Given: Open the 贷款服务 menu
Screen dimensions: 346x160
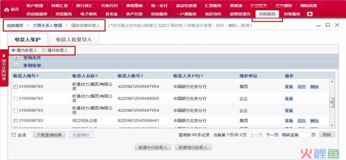Looking at the screenshot, I should (64, 14).
